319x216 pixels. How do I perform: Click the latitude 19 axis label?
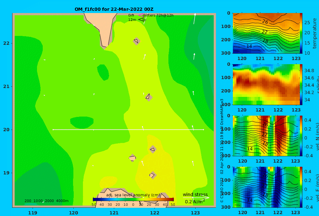(6, 173)
